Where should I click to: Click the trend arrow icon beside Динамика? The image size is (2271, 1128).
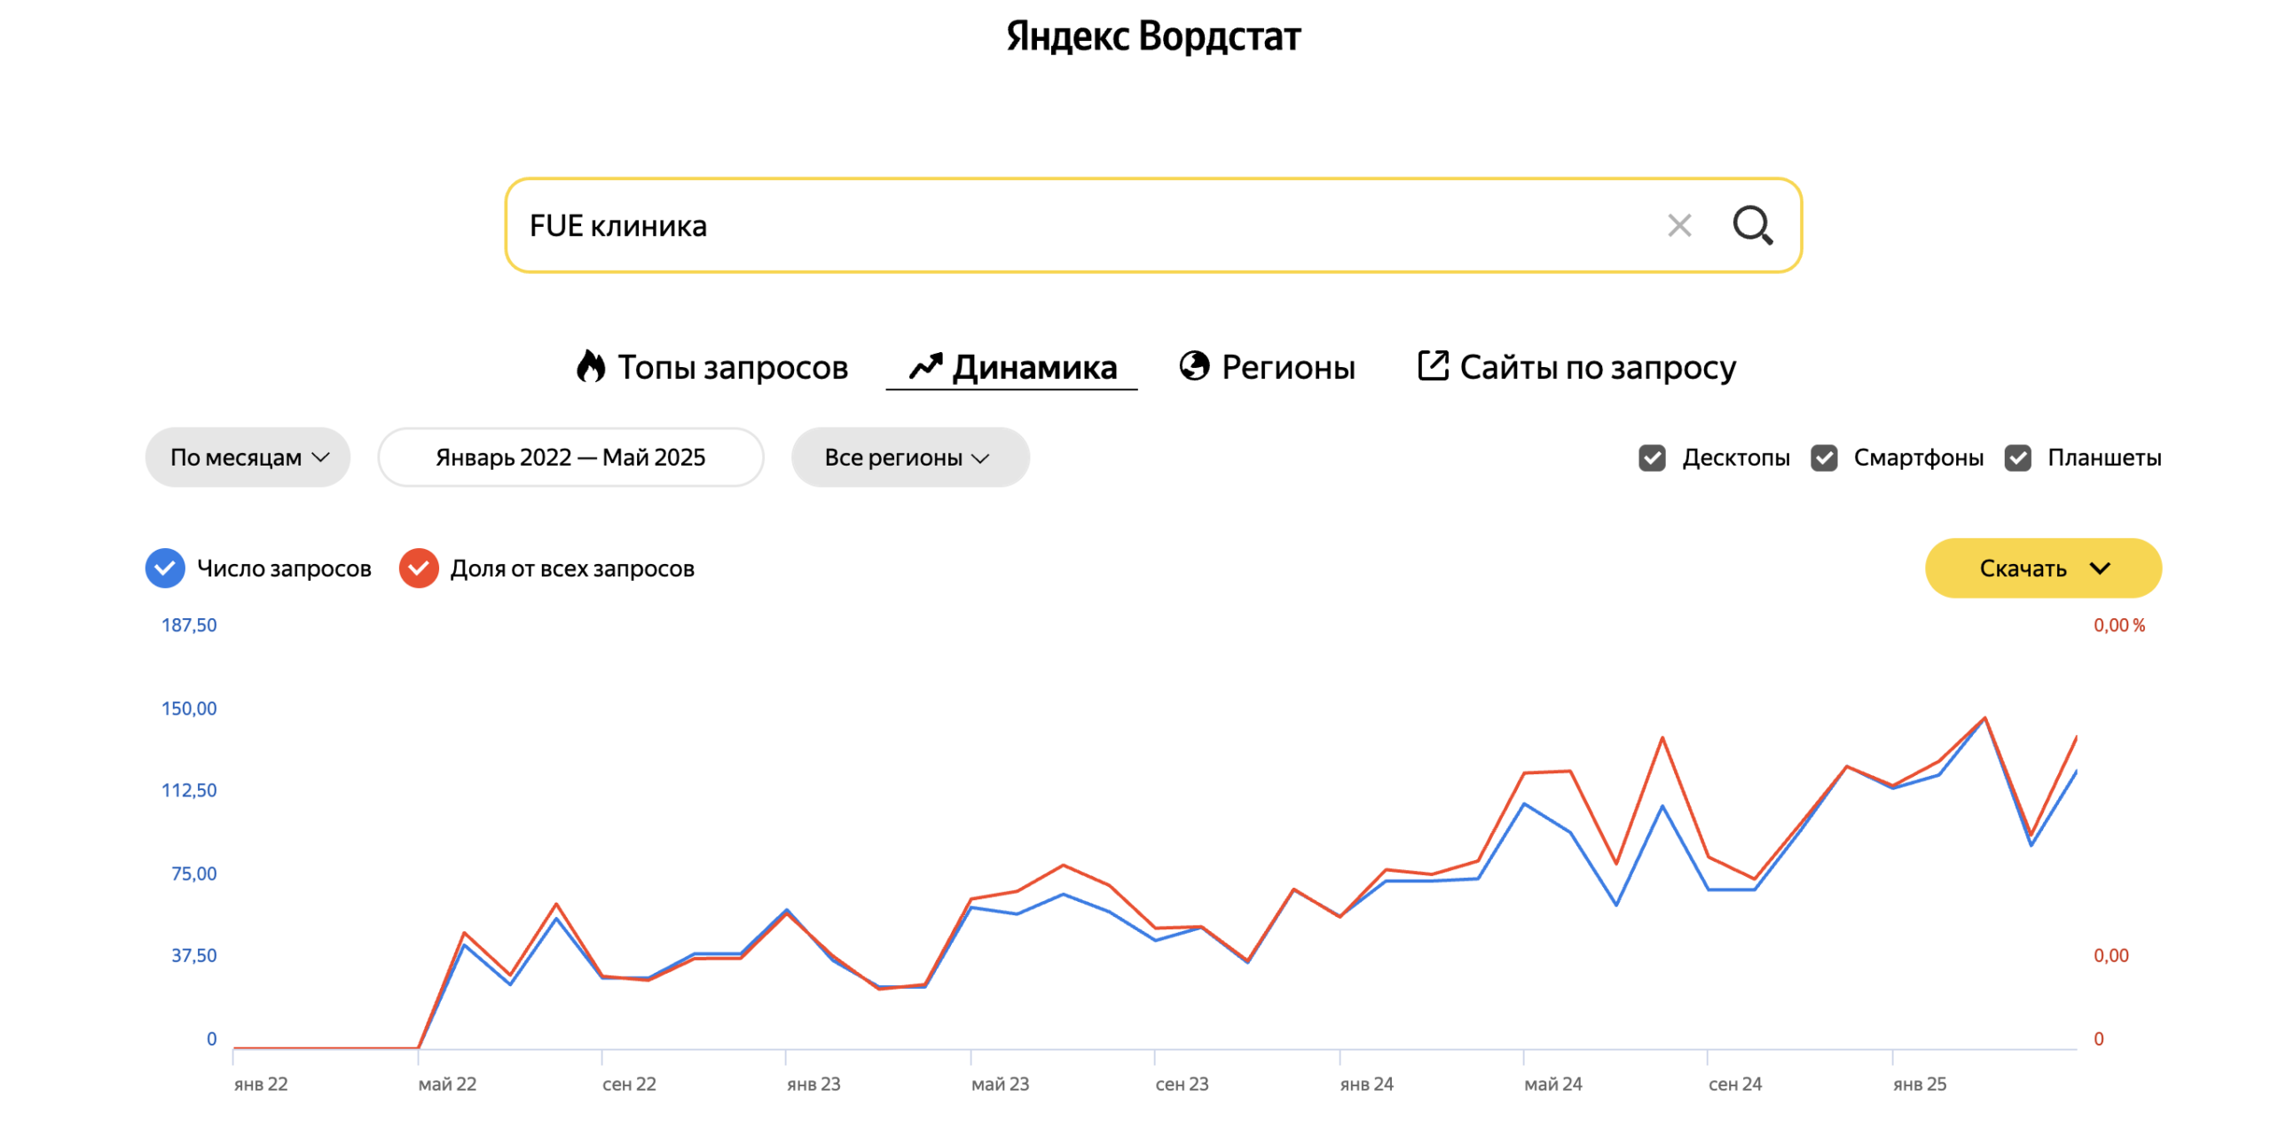tap(925, 366)
